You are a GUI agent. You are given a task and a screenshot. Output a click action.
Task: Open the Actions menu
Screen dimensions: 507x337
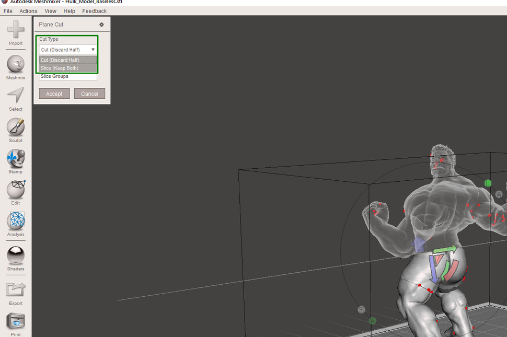coord(28,10)
